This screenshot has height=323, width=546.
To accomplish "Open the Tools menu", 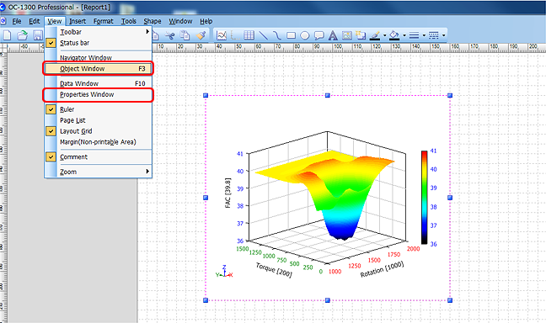I will coord(128,21).
